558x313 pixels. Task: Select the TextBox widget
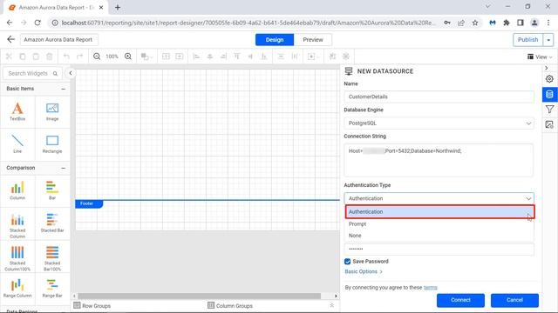tap(17, 111)
